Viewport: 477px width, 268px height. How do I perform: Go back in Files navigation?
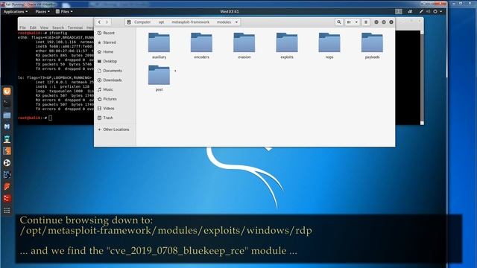tap(99, 22)
